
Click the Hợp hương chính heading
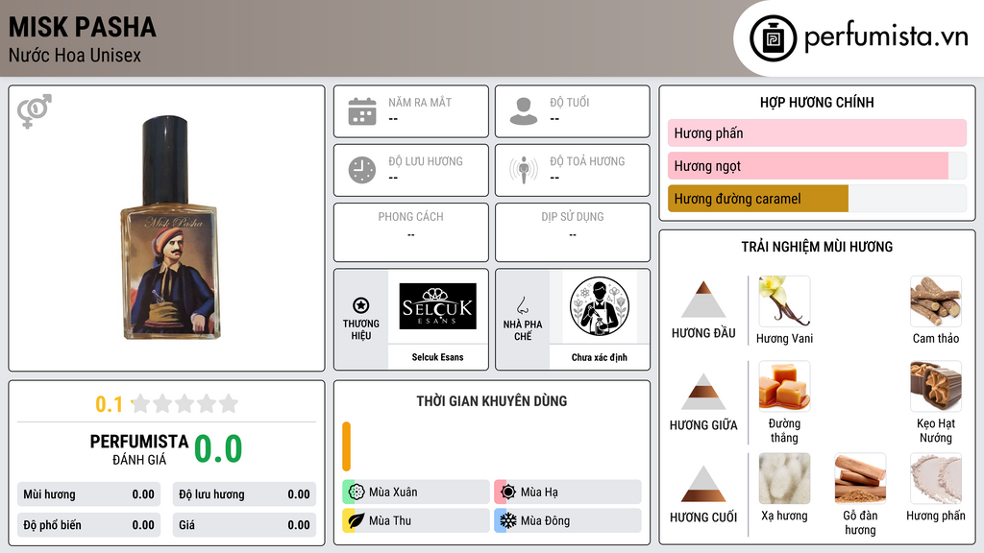pyautogui.click(x=817, y=102)
